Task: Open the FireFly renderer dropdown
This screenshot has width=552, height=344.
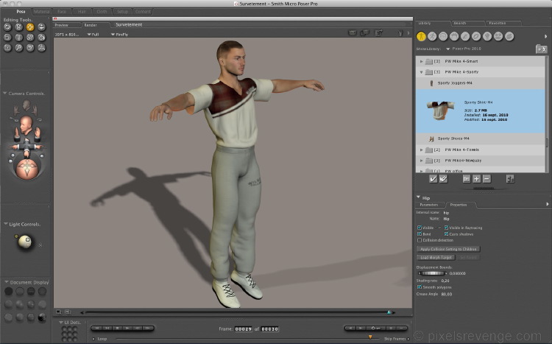Action: click(x=119, y=35)
